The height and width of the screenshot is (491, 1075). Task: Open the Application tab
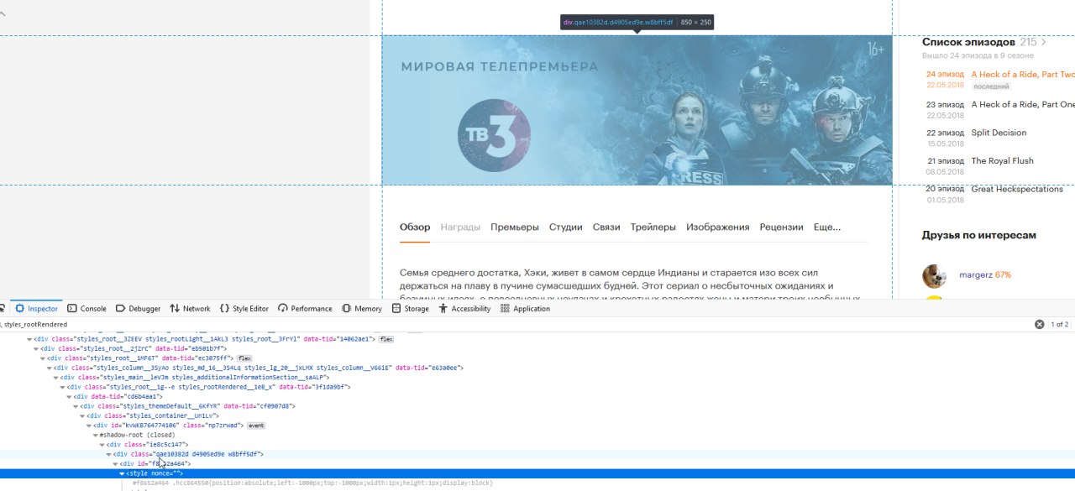tap(525, 309)
